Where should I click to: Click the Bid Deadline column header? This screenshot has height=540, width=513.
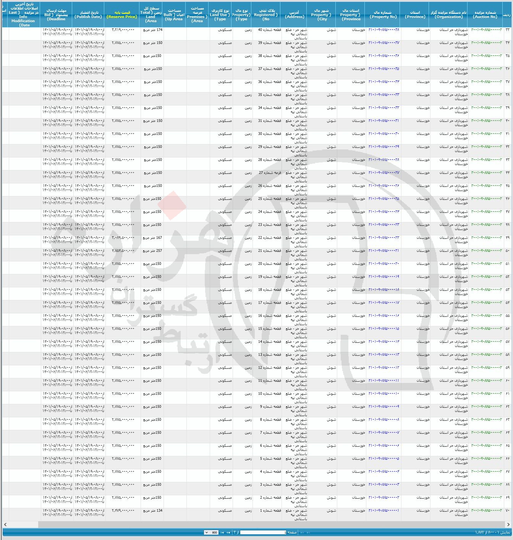point(57,15)
